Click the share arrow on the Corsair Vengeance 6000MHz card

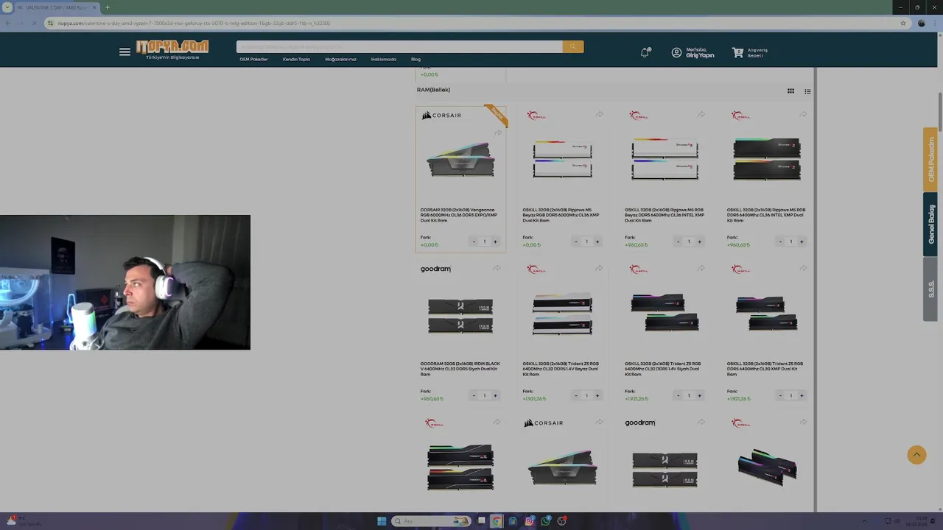tap(498, 132)
